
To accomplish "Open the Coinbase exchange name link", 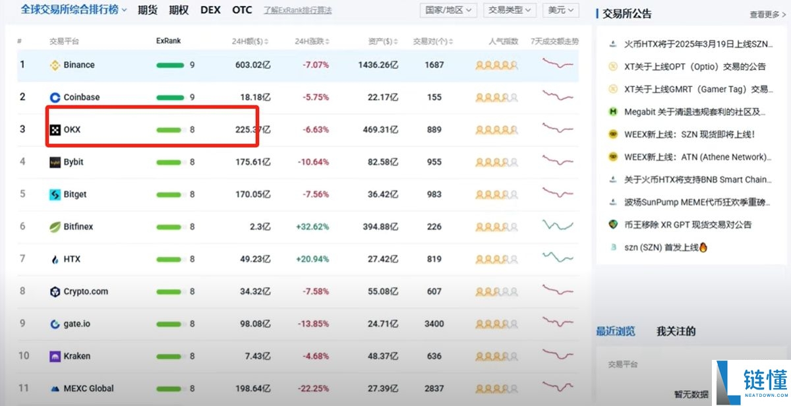I will pos(82,98).
